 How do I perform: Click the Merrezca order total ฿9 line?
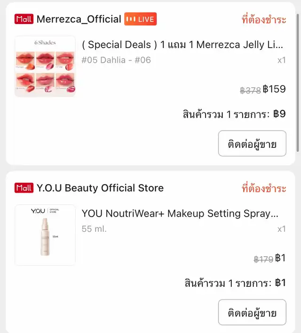(x=234, y=114)
